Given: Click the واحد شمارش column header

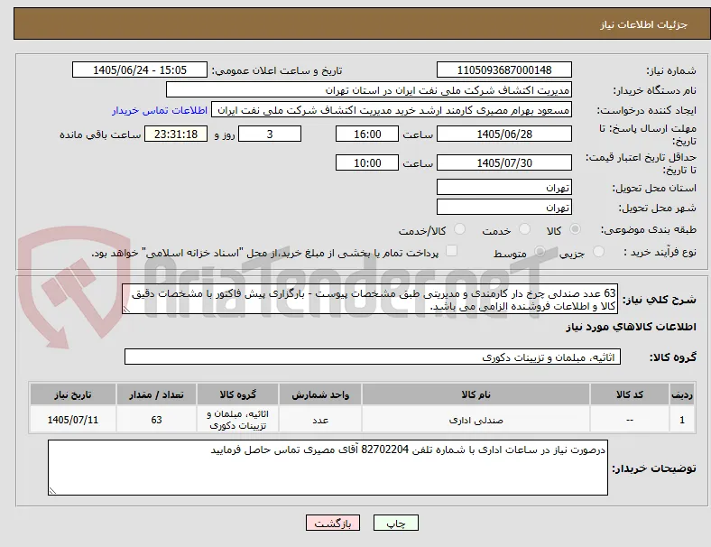Looking at the screenshot, I should point(320,394).
